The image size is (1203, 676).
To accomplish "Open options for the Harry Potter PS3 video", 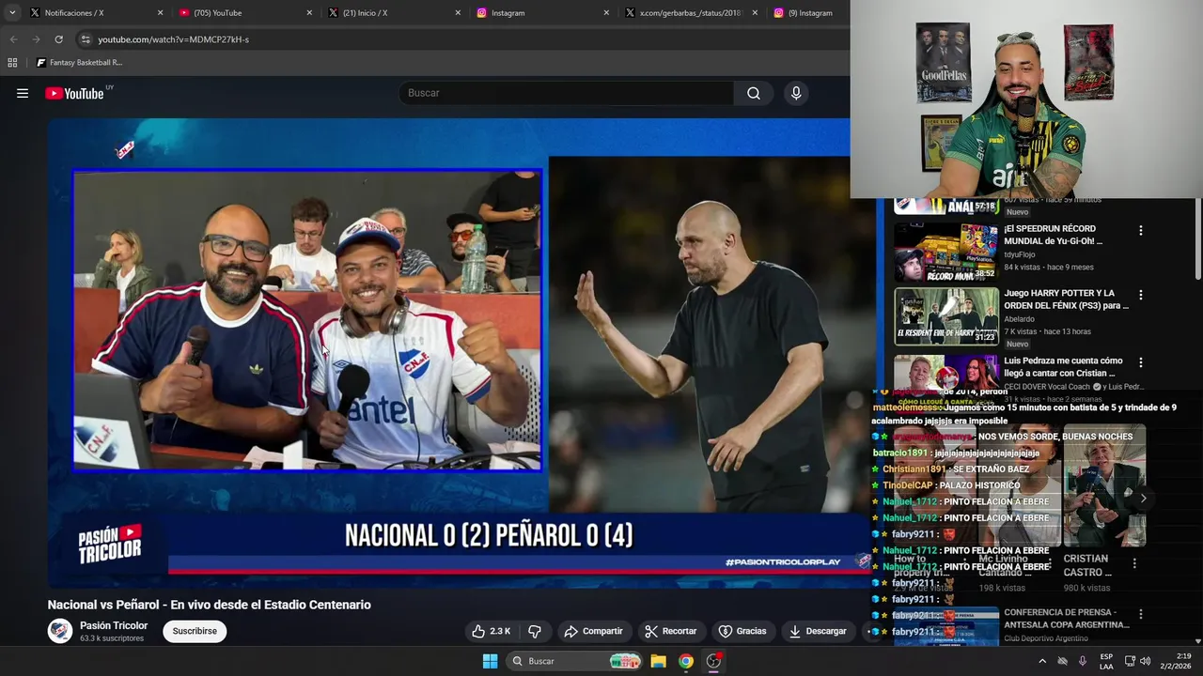I will pos(1141,295).
